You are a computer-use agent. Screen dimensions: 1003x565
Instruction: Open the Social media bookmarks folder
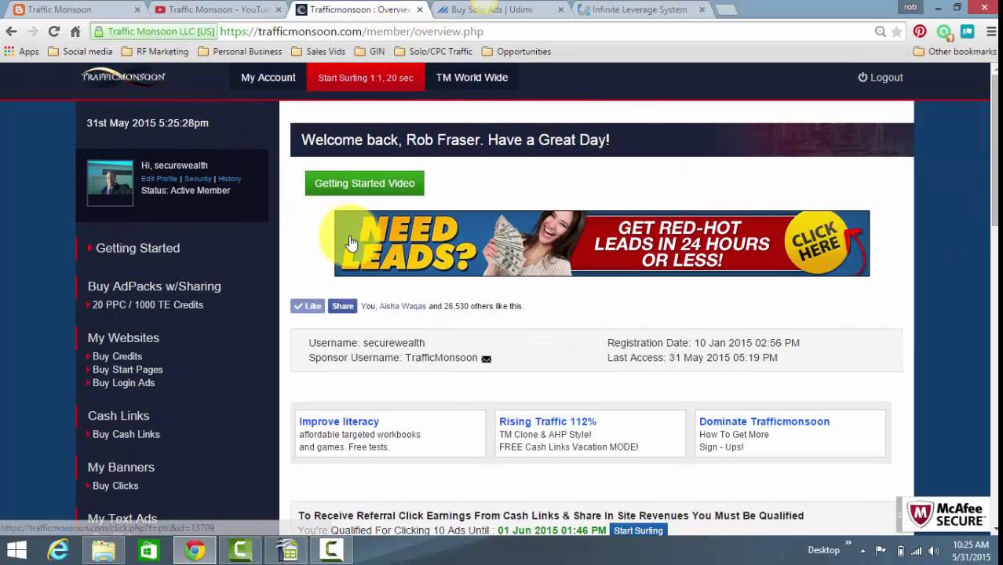click(80, 52)
